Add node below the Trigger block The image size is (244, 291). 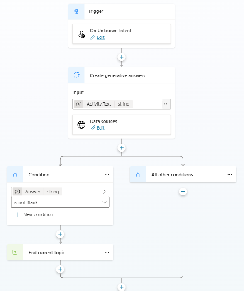pyautogui.click(x=122, y=57)
